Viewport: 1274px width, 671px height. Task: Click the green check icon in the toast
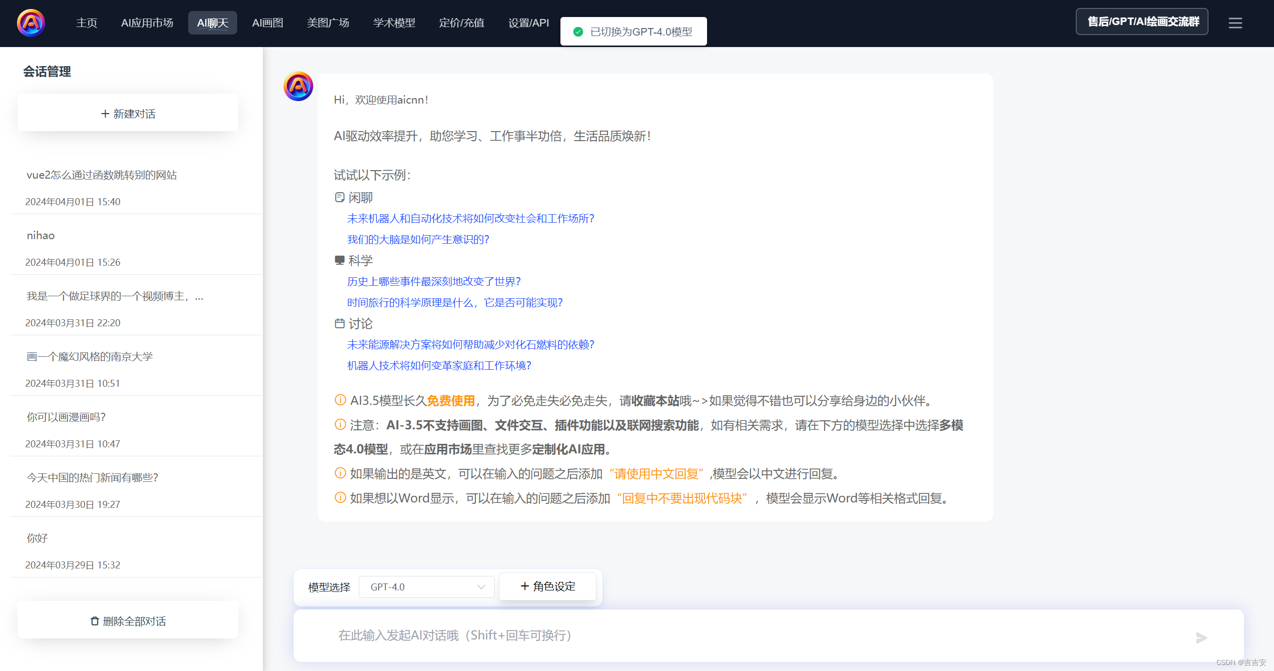click(x=578, y=32)
